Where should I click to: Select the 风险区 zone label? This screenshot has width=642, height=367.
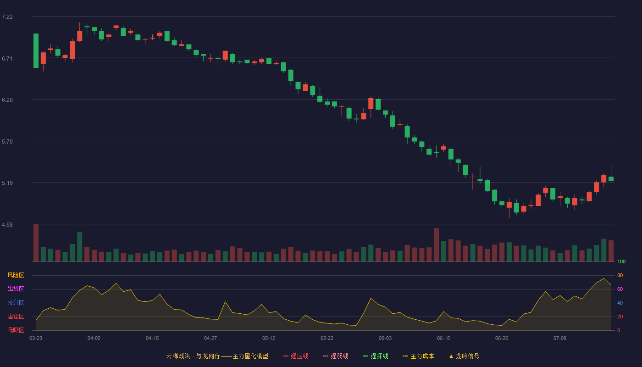click(16, 275)
